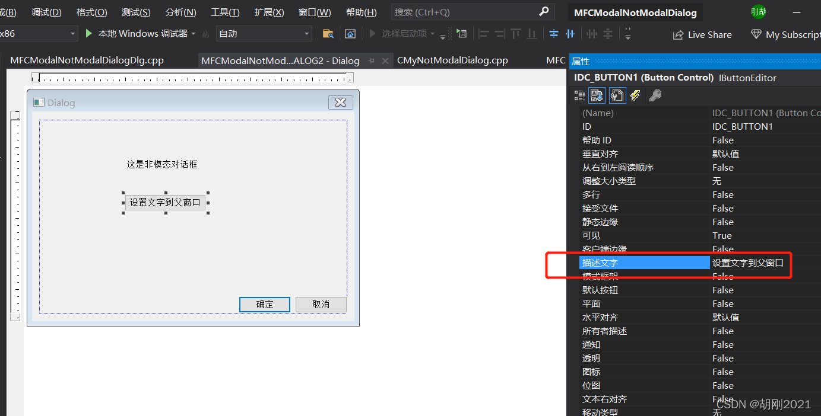This screenshot has width=821, height=416.
Task: Select the 透明 property row
Action: (700, 358)
